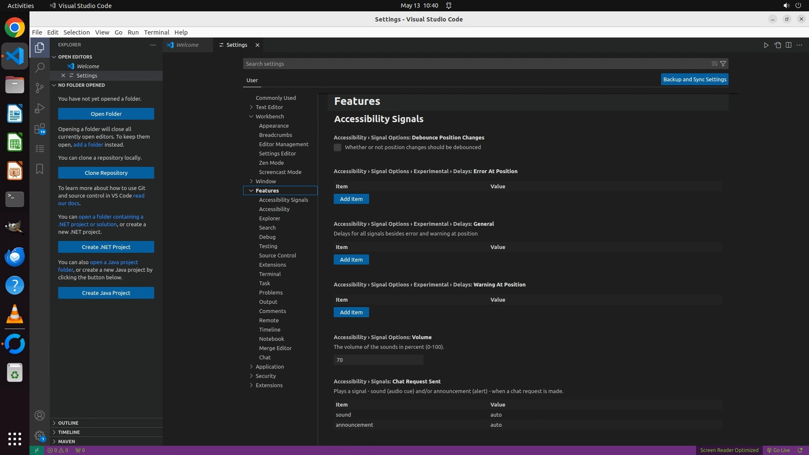Expand the OUTLINE panel in Explorer
This screenshot has width=809, height=455.
[x=68, y=423]
